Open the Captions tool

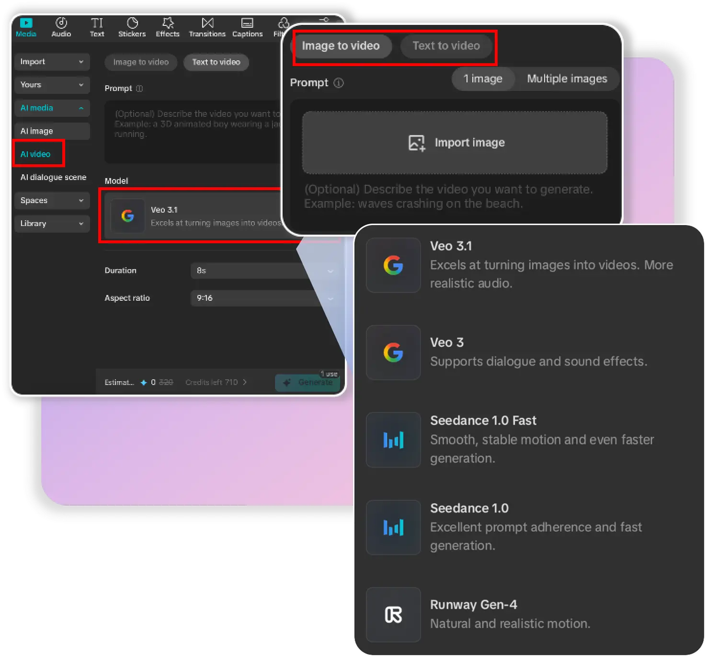247,27
